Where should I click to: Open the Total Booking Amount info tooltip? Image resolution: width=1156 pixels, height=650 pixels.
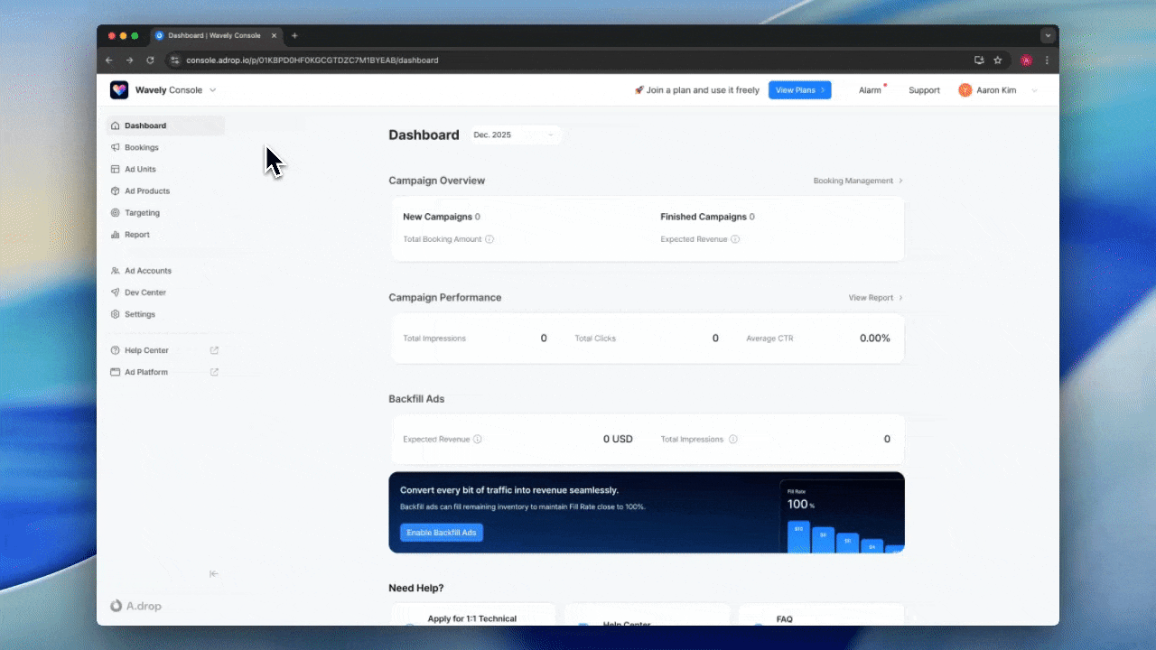click(489, 239)
